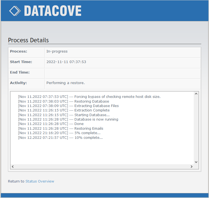This screenshot has width=209, height=198.
Task: Click the empty End Time value cell
Action: (123, 74)
